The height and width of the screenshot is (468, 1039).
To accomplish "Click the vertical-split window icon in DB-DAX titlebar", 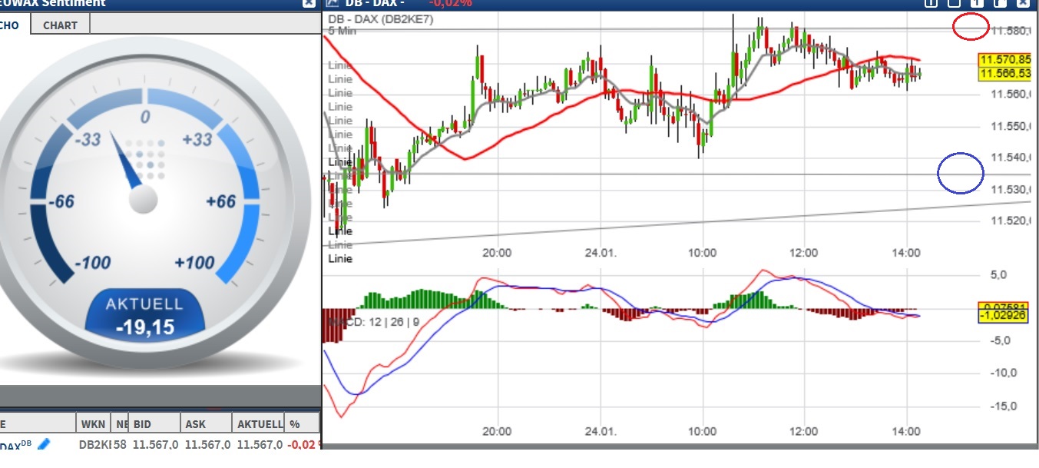I will click(931, 4).
